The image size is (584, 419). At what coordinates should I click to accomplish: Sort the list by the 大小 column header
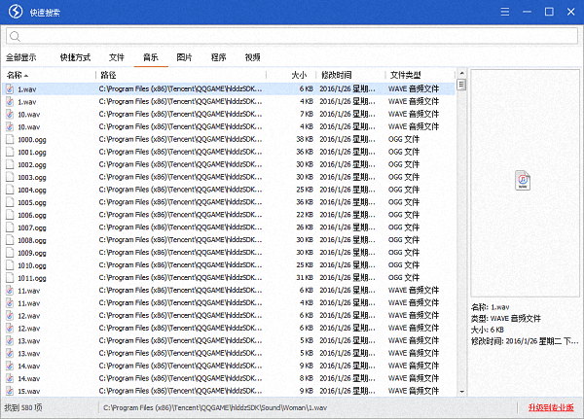pos(299,75)
